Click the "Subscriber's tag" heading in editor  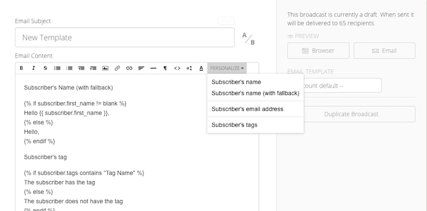point(45,157)
